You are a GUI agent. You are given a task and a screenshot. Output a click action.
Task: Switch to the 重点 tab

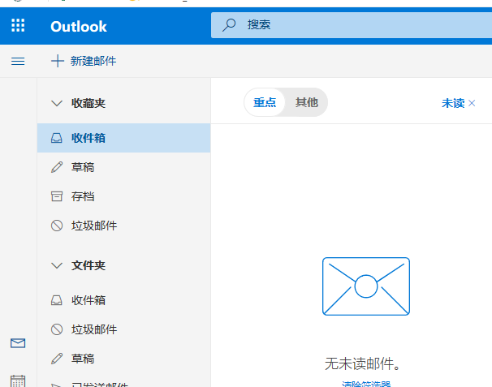pos(265,102)
